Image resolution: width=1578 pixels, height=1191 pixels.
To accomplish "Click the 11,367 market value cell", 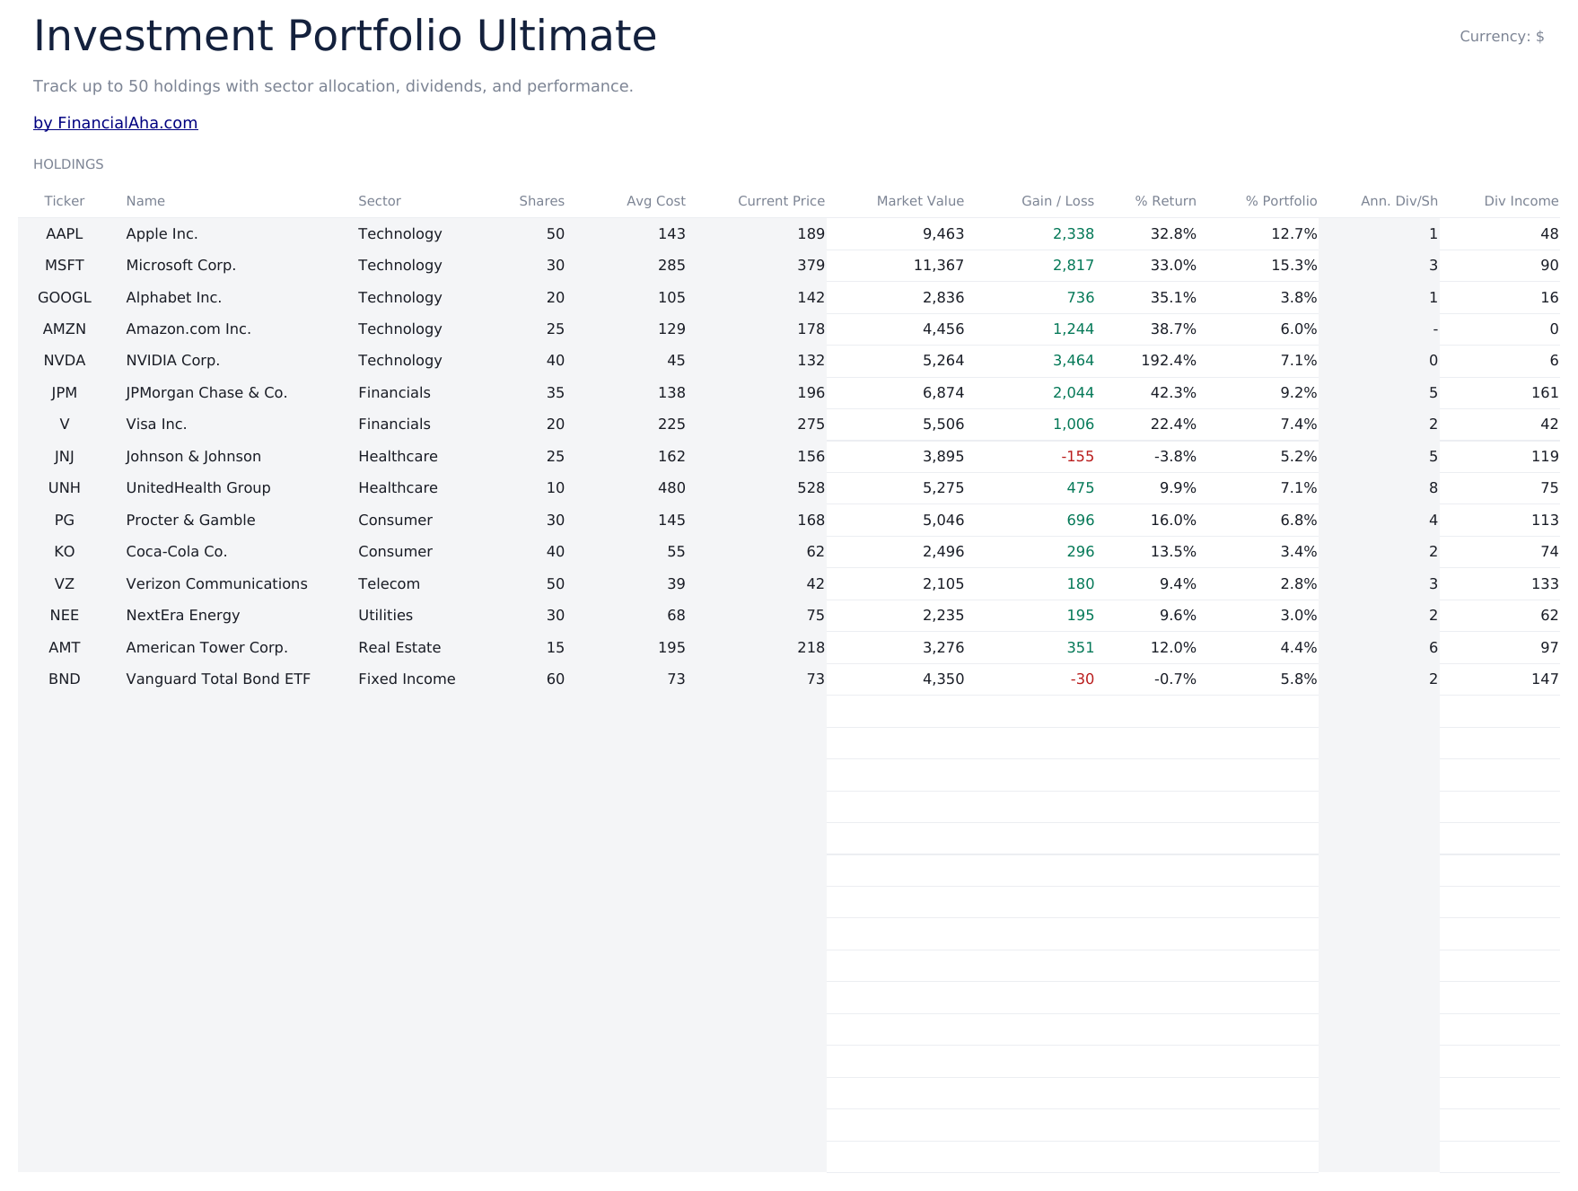I will 939,266.
